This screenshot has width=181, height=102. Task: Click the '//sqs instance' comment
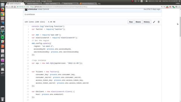pyautogui.click(x=39, y=60)
